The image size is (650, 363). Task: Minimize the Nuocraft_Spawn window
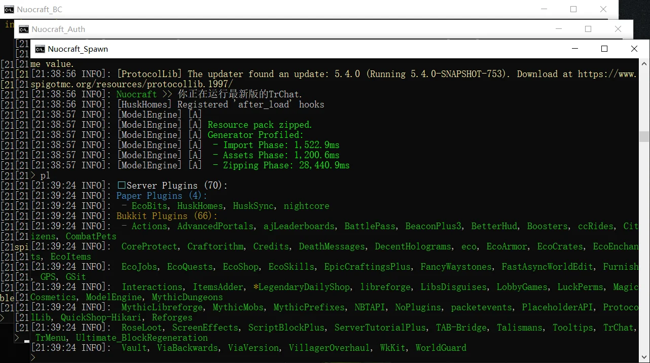click(574, 49)
